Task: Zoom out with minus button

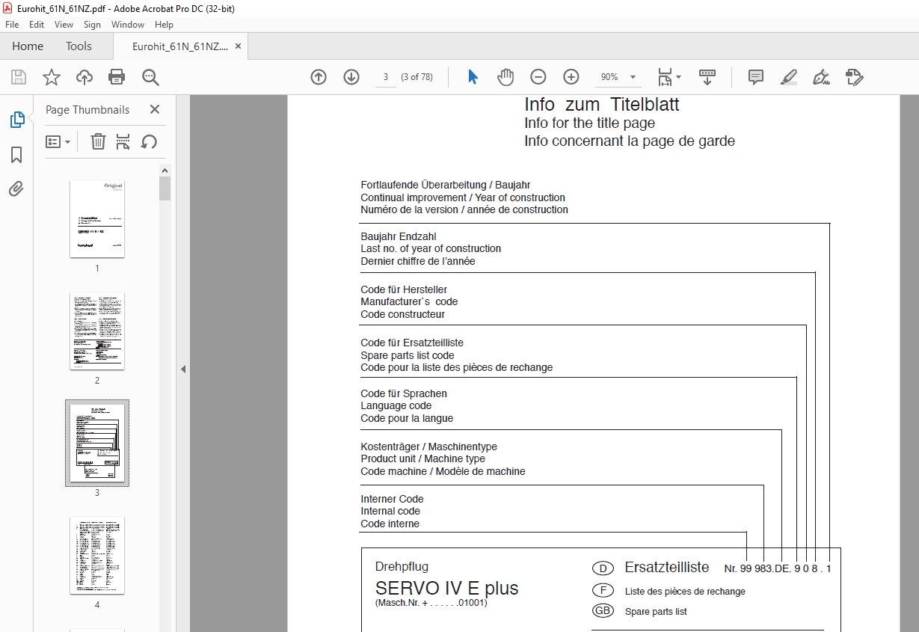Action: click(538, 77)
